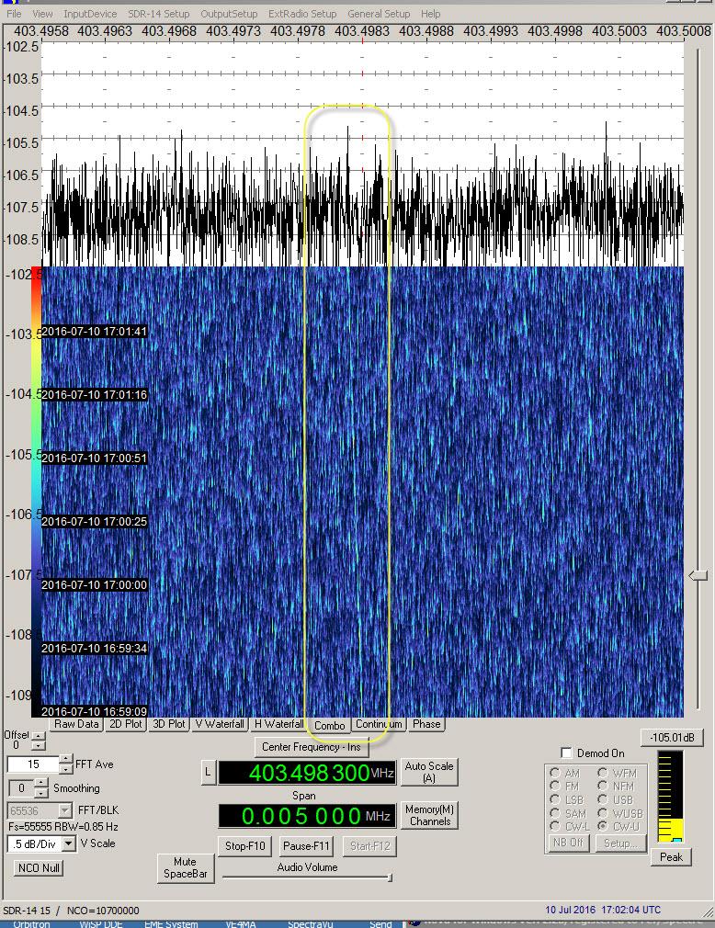This screenshot has height=928, width=715.
Task: Select the CW-U demodulation mode
Action: tap(603, 826)
